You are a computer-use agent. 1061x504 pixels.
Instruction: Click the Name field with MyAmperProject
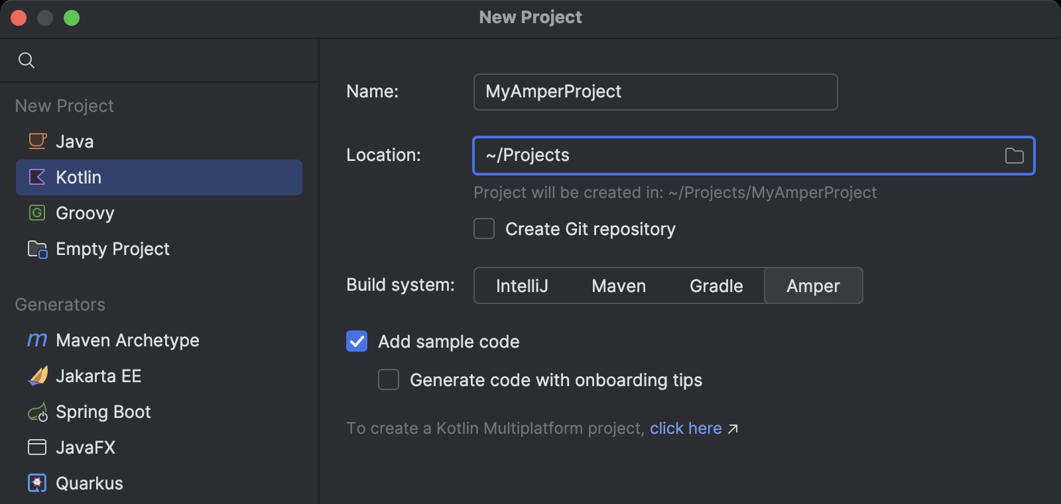click(x=655, y=91)
